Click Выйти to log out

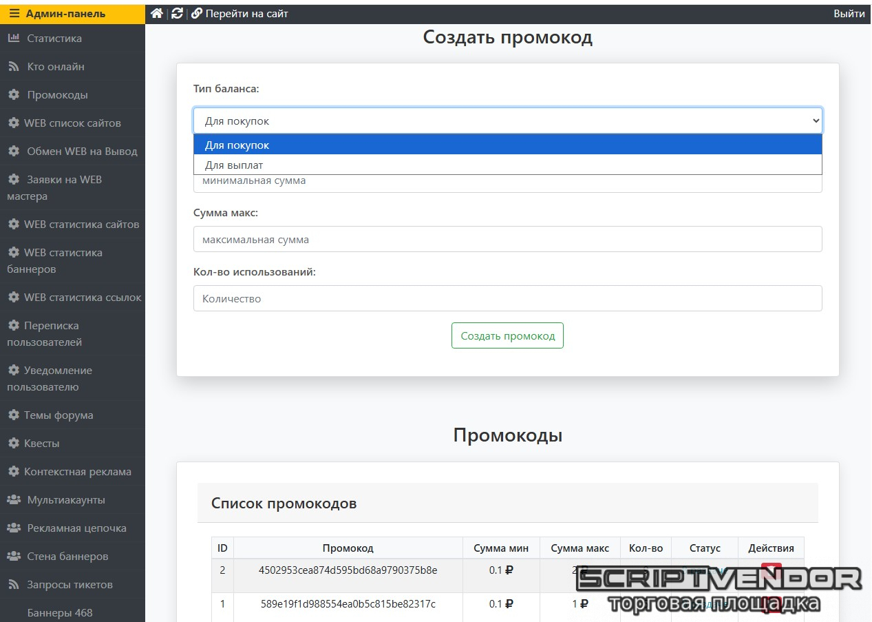(x=849, y=14)
